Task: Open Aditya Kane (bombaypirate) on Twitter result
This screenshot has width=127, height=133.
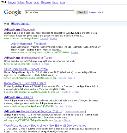Action: pyautogui.click(x=28, y=58)
